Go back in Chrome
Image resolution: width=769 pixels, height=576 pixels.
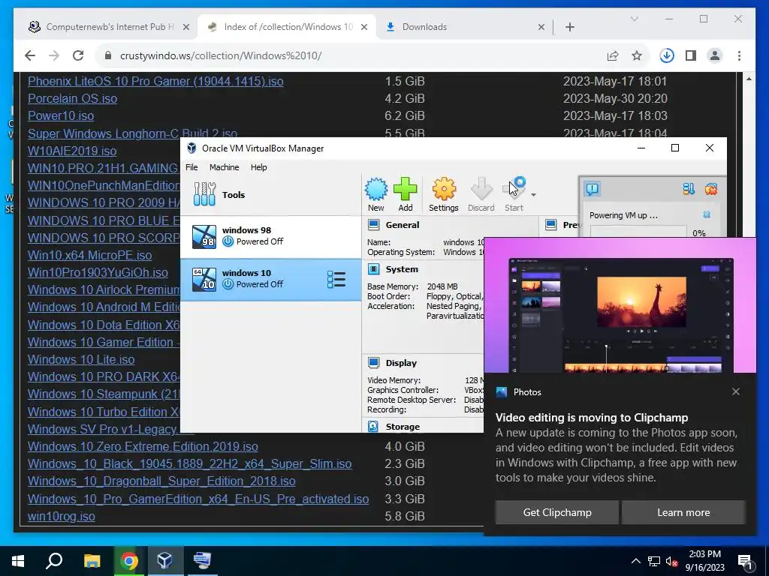[30, 55]
